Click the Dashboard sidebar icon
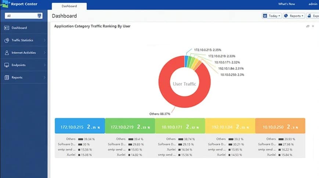 7,28
